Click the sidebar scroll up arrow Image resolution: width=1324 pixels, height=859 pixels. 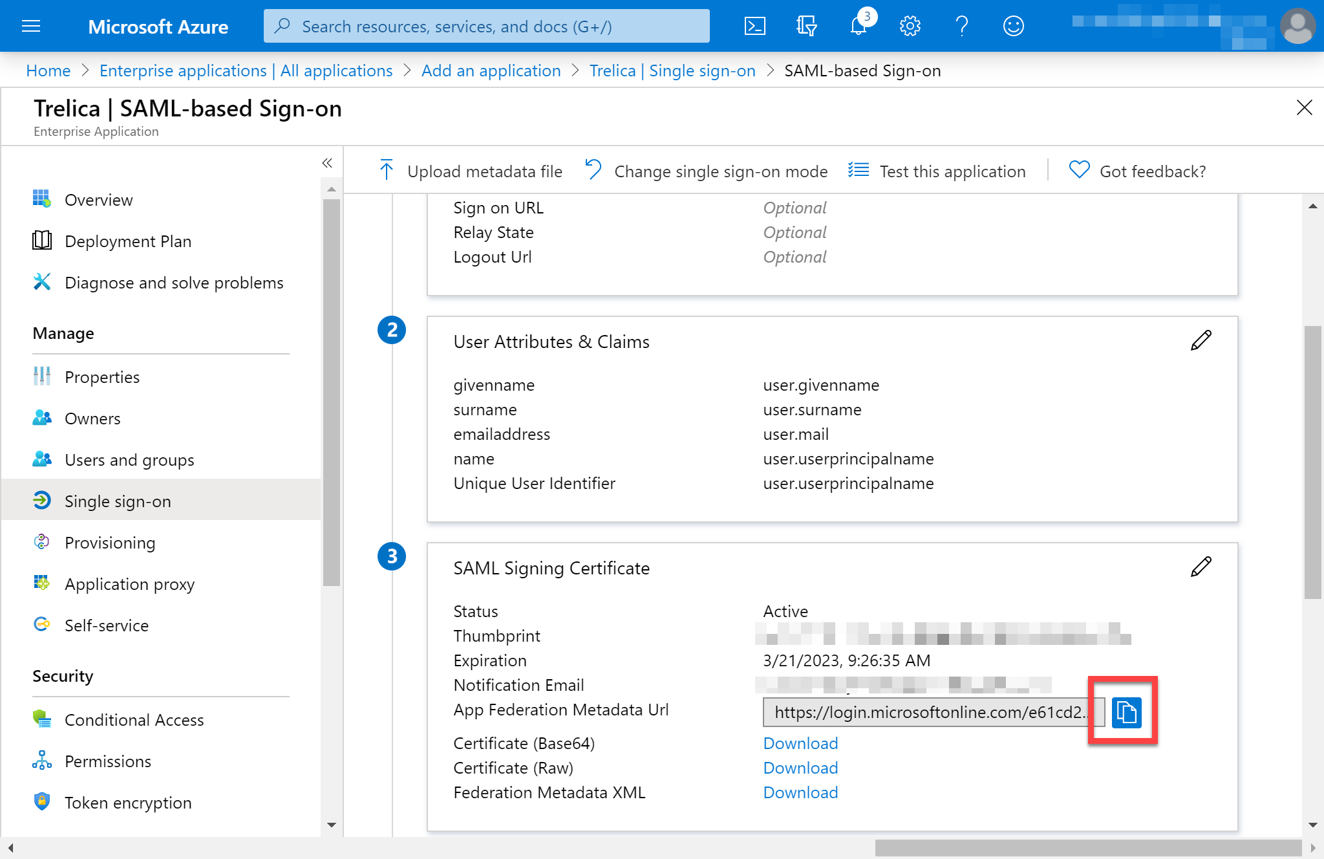click(x=332, y=190)
